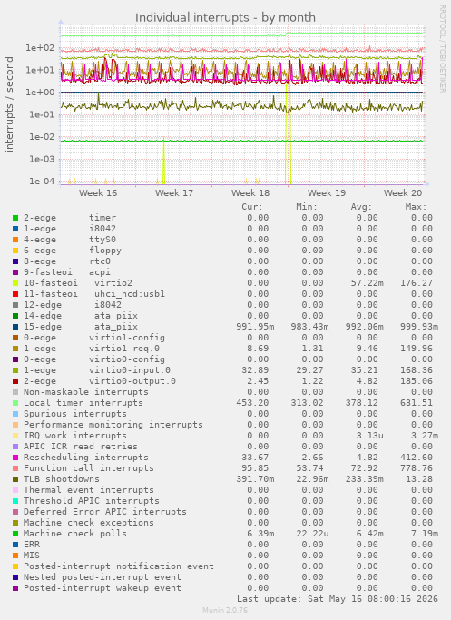Screen dimensions: 451x620
Task: Click the pink Function call interrupts swatch
Action: pyautogui.click(x=15, y=468)
